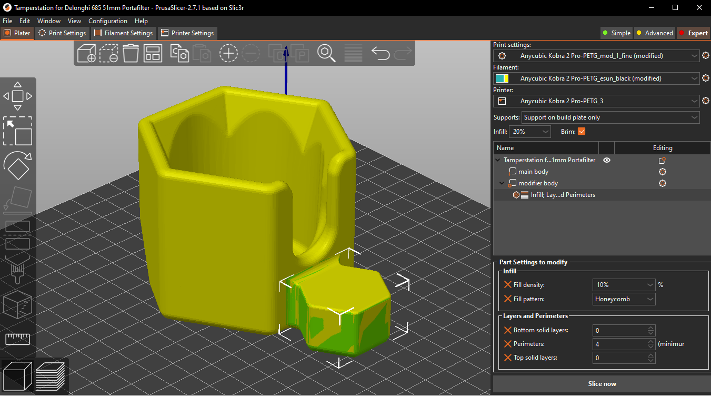Collapse the modifier body tree item

point(502,183)
